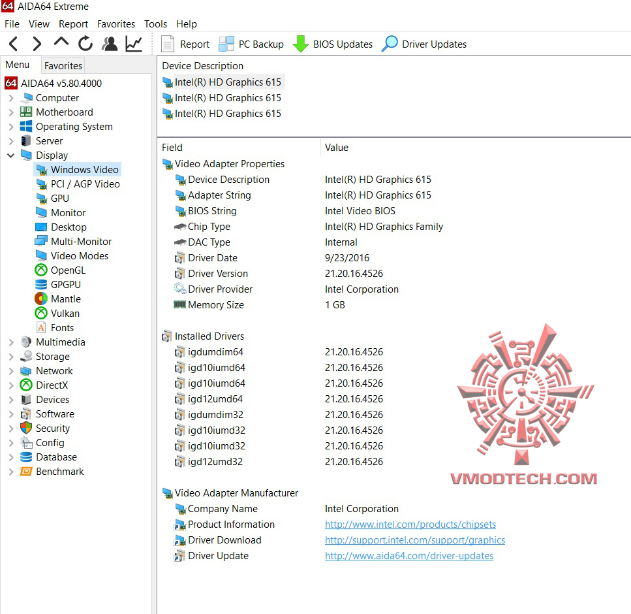631x614 pixels.
Task: Select the OpenGL tree icon
Action: click(x=41, y=270)
